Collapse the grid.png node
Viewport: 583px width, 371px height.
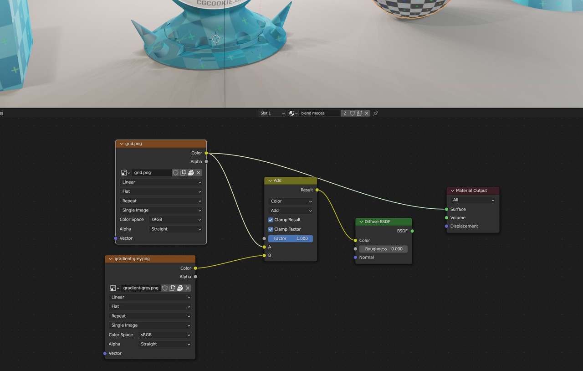point(122,144)
